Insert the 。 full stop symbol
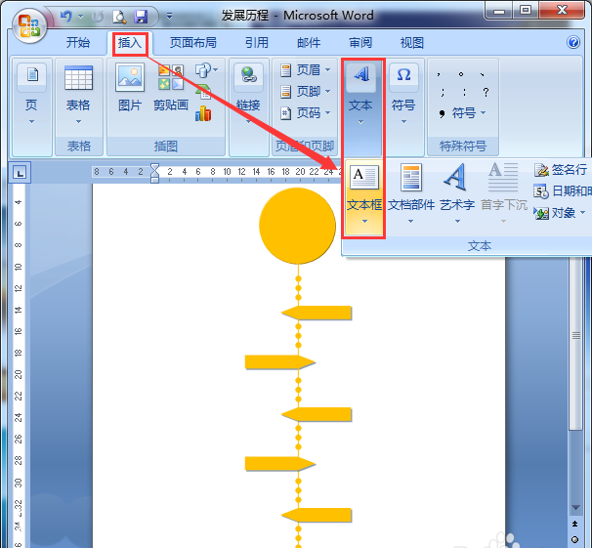 pyautogui.click(x=461, y=74)
